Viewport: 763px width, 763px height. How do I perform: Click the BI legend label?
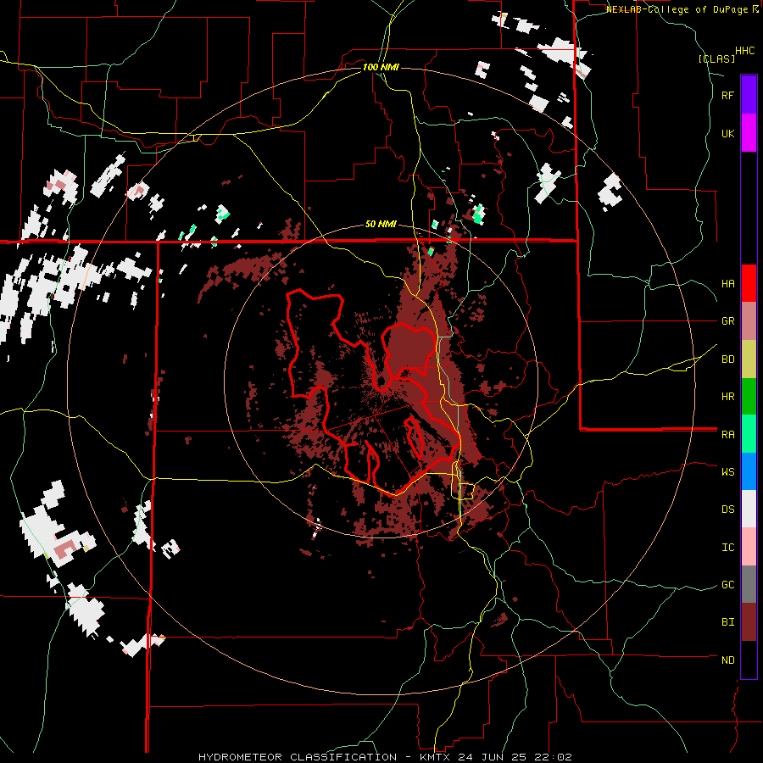pos(727,622)
